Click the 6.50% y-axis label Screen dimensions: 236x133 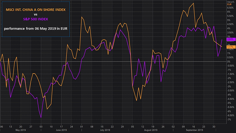[x=230, y=8]
